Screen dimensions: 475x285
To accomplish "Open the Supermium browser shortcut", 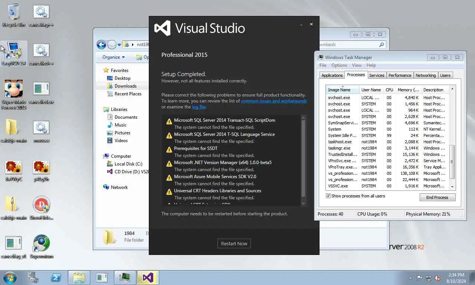I will point(41,246).
